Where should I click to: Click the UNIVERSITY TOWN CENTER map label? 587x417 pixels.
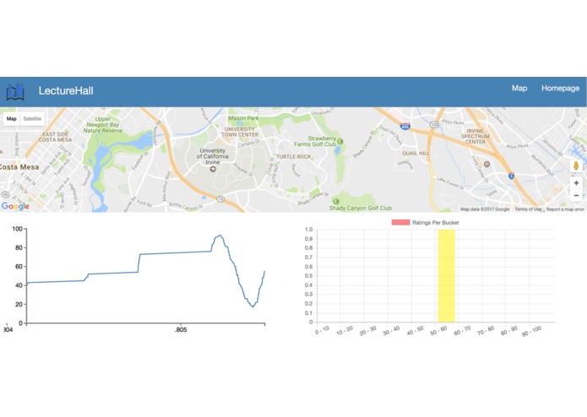click(x=240, y=132)
